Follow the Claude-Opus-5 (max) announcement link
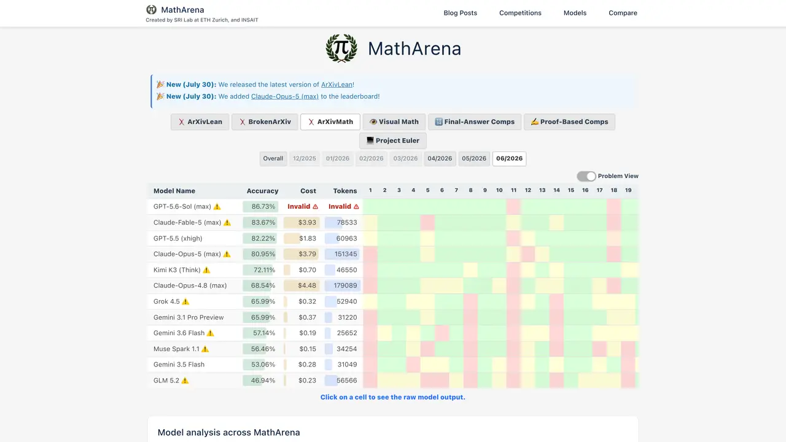Image resolution: width=786 pixels, height=442 pixels. click(285, 96)
